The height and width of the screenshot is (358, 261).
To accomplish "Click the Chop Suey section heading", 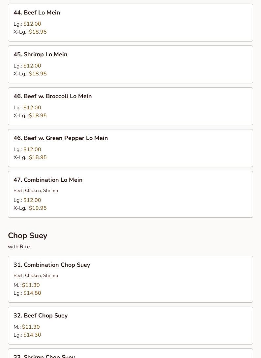I will click(x=28, y=235).
